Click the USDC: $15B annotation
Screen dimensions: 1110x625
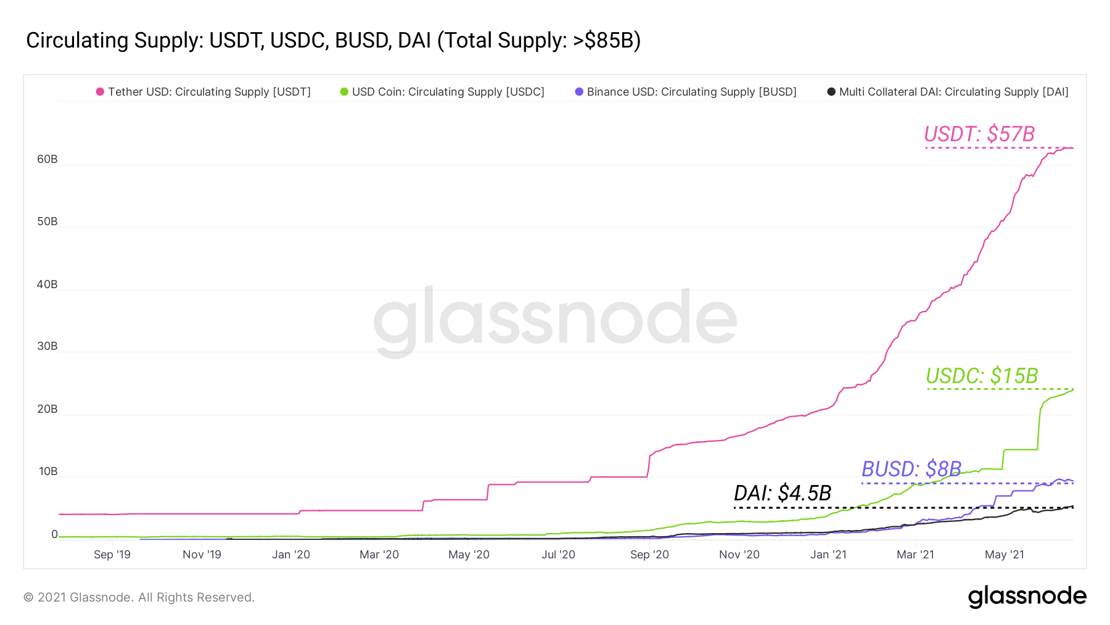(982, 376)
